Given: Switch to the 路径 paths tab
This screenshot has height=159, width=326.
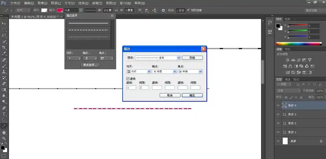Looking at the screenshot, I should pos(296,79).
